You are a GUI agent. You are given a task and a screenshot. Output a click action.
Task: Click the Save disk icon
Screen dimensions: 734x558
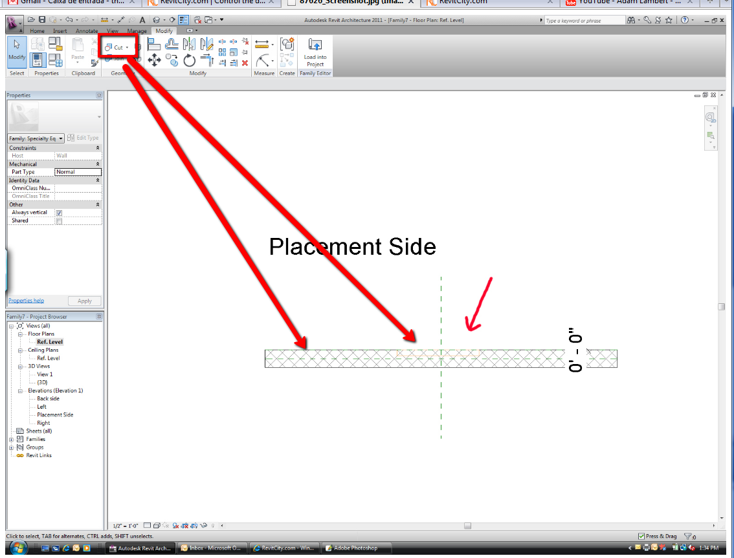point(42,19)
